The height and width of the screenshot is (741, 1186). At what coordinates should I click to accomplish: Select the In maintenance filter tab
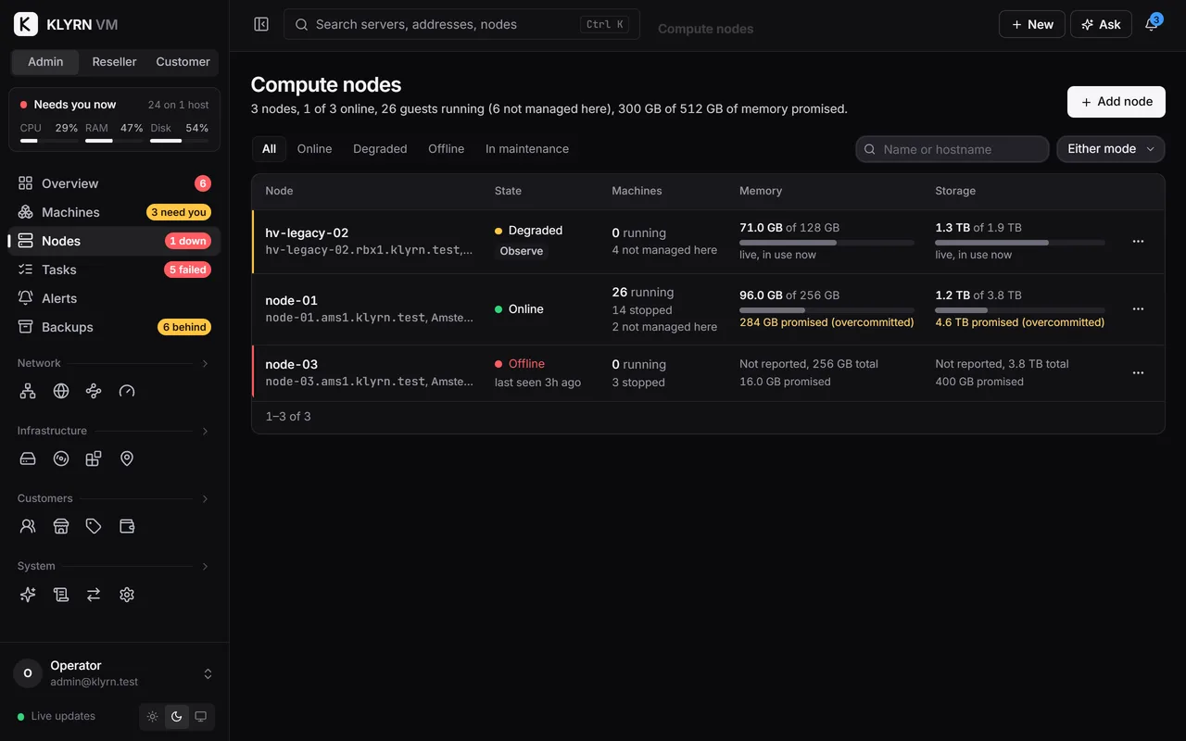pyautogui.click(x=527, y=149)
